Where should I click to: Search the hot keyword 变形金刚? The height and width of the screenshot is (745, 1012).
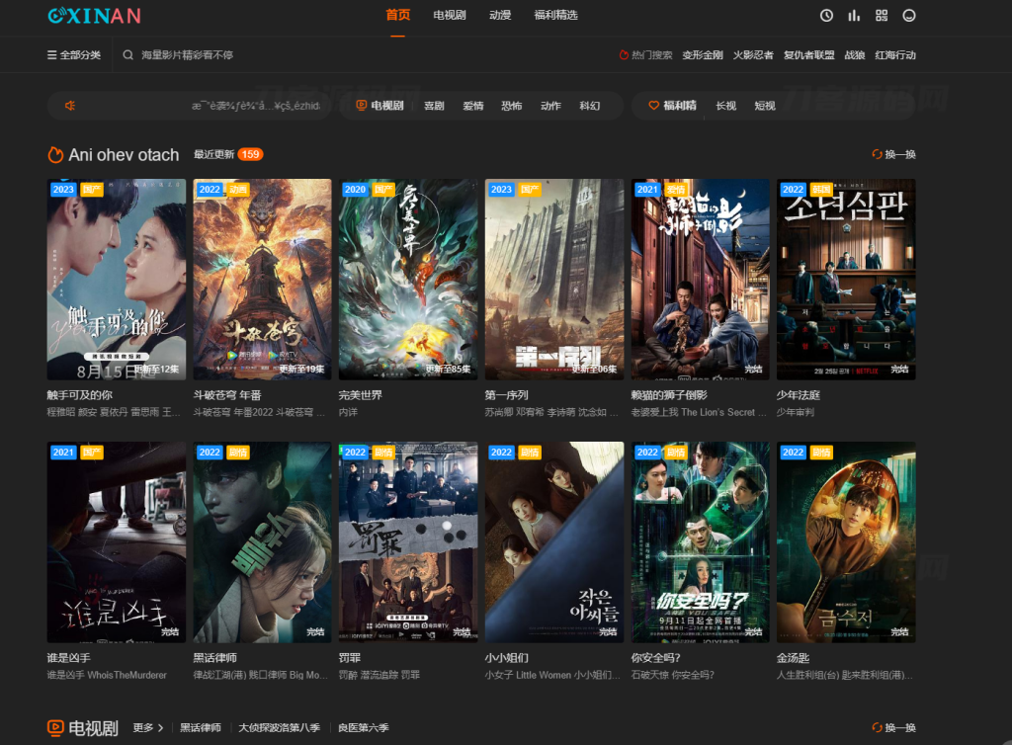[703, 54]
